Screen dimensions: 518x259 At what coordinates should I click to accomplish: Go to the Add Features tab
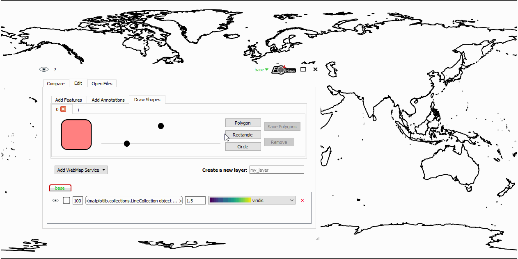69,100
